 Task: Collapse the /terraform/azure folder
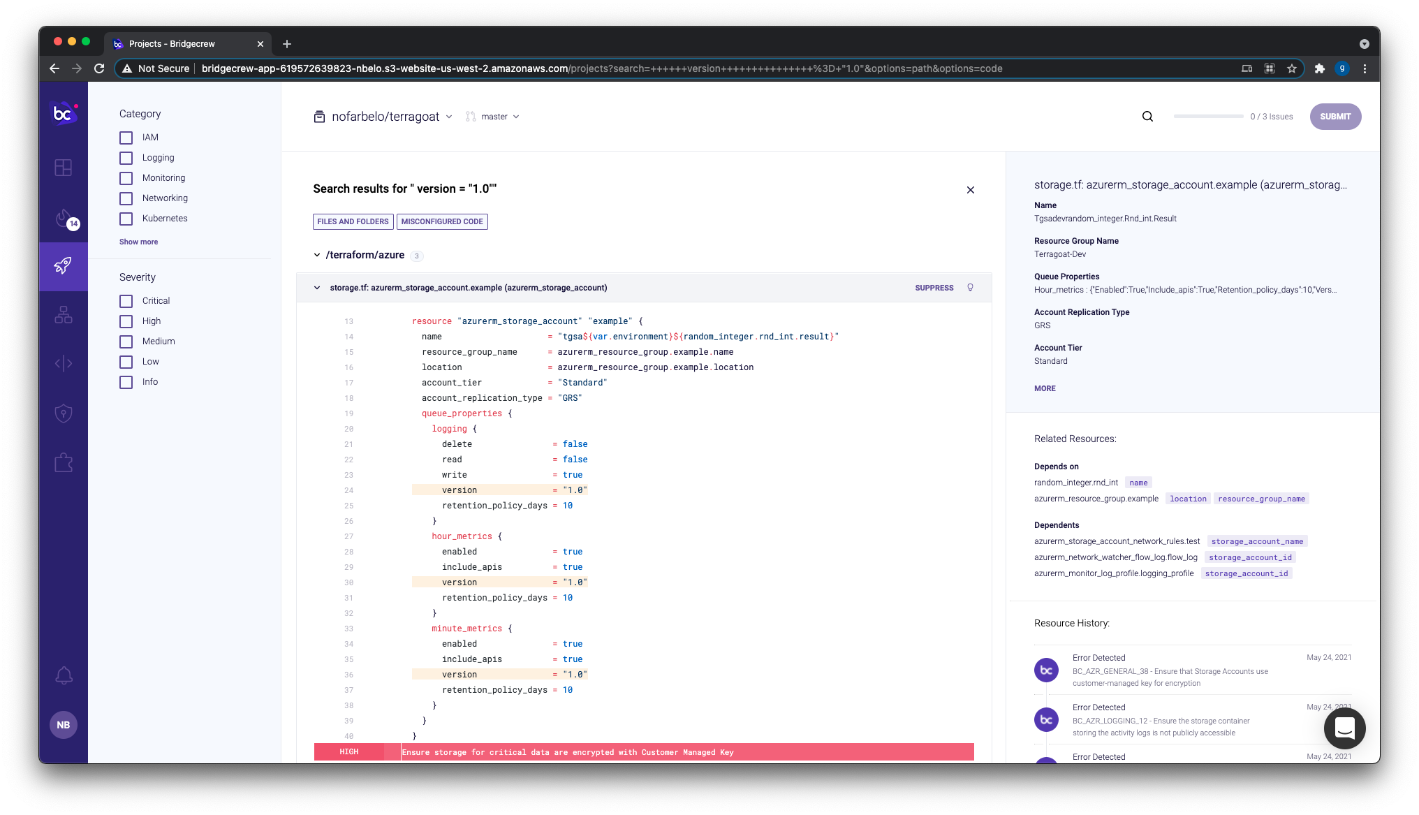(x=317, y=255)
